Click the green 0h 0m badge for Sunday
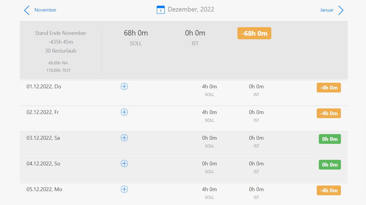Screen dimensions: 366x205 pyautogui.click(x=330, y=165)
